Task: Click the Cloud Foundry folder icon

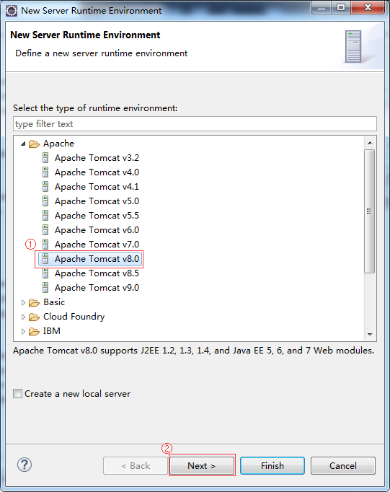Action: click(x=34, y=317)
